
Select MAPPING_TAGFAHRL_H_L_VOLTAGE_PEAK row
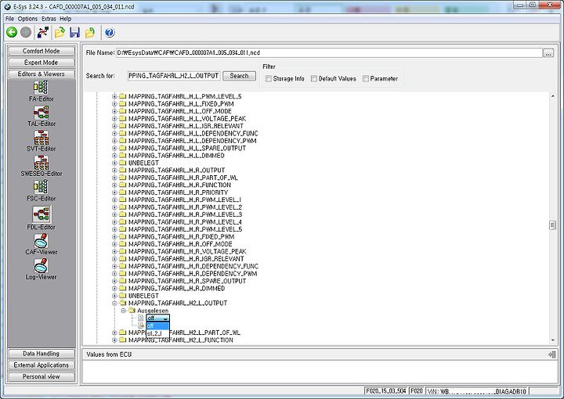point(187,118)
